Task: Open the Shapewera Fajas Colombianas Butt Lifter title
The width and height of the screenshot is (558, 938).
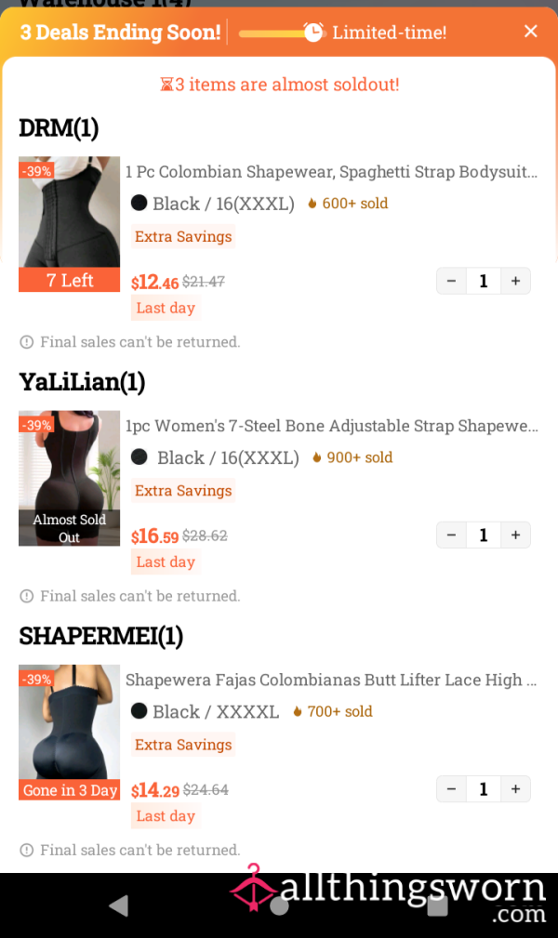Action: point(330,680)
